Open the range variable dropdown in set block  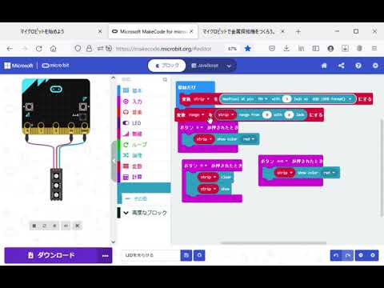(x=196, y=115)
